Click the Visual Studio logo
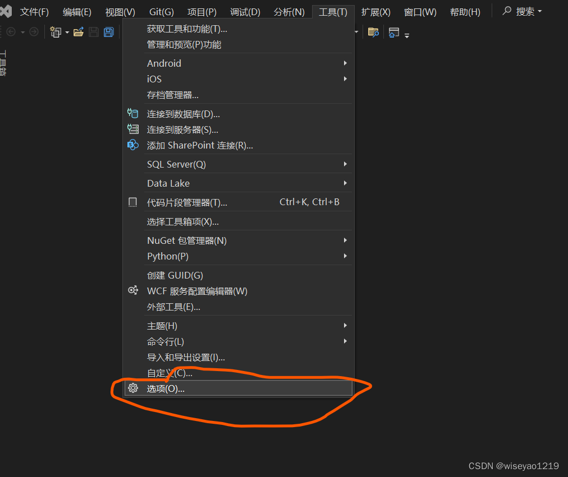This screenshot has width=568, height=477. pyautogui.click(x=6, y=12)
